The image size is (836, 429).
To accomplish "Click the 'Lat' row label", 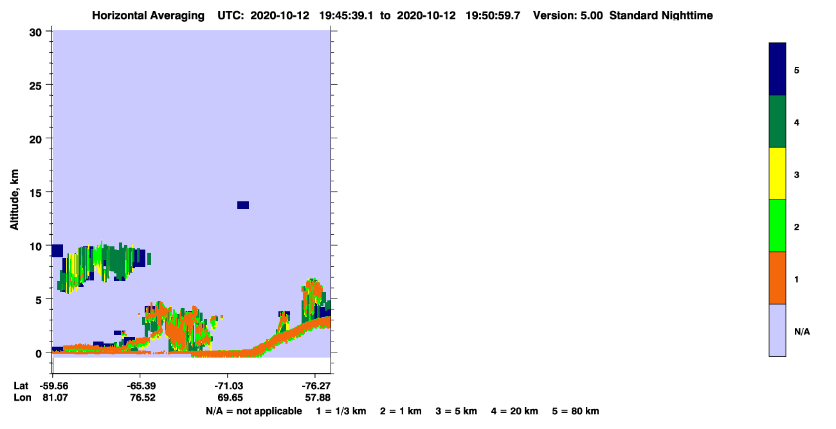I will point(21,386).
